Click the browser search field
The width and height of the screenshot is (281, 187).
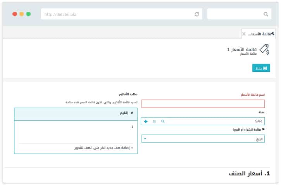(x=239, y=14)
